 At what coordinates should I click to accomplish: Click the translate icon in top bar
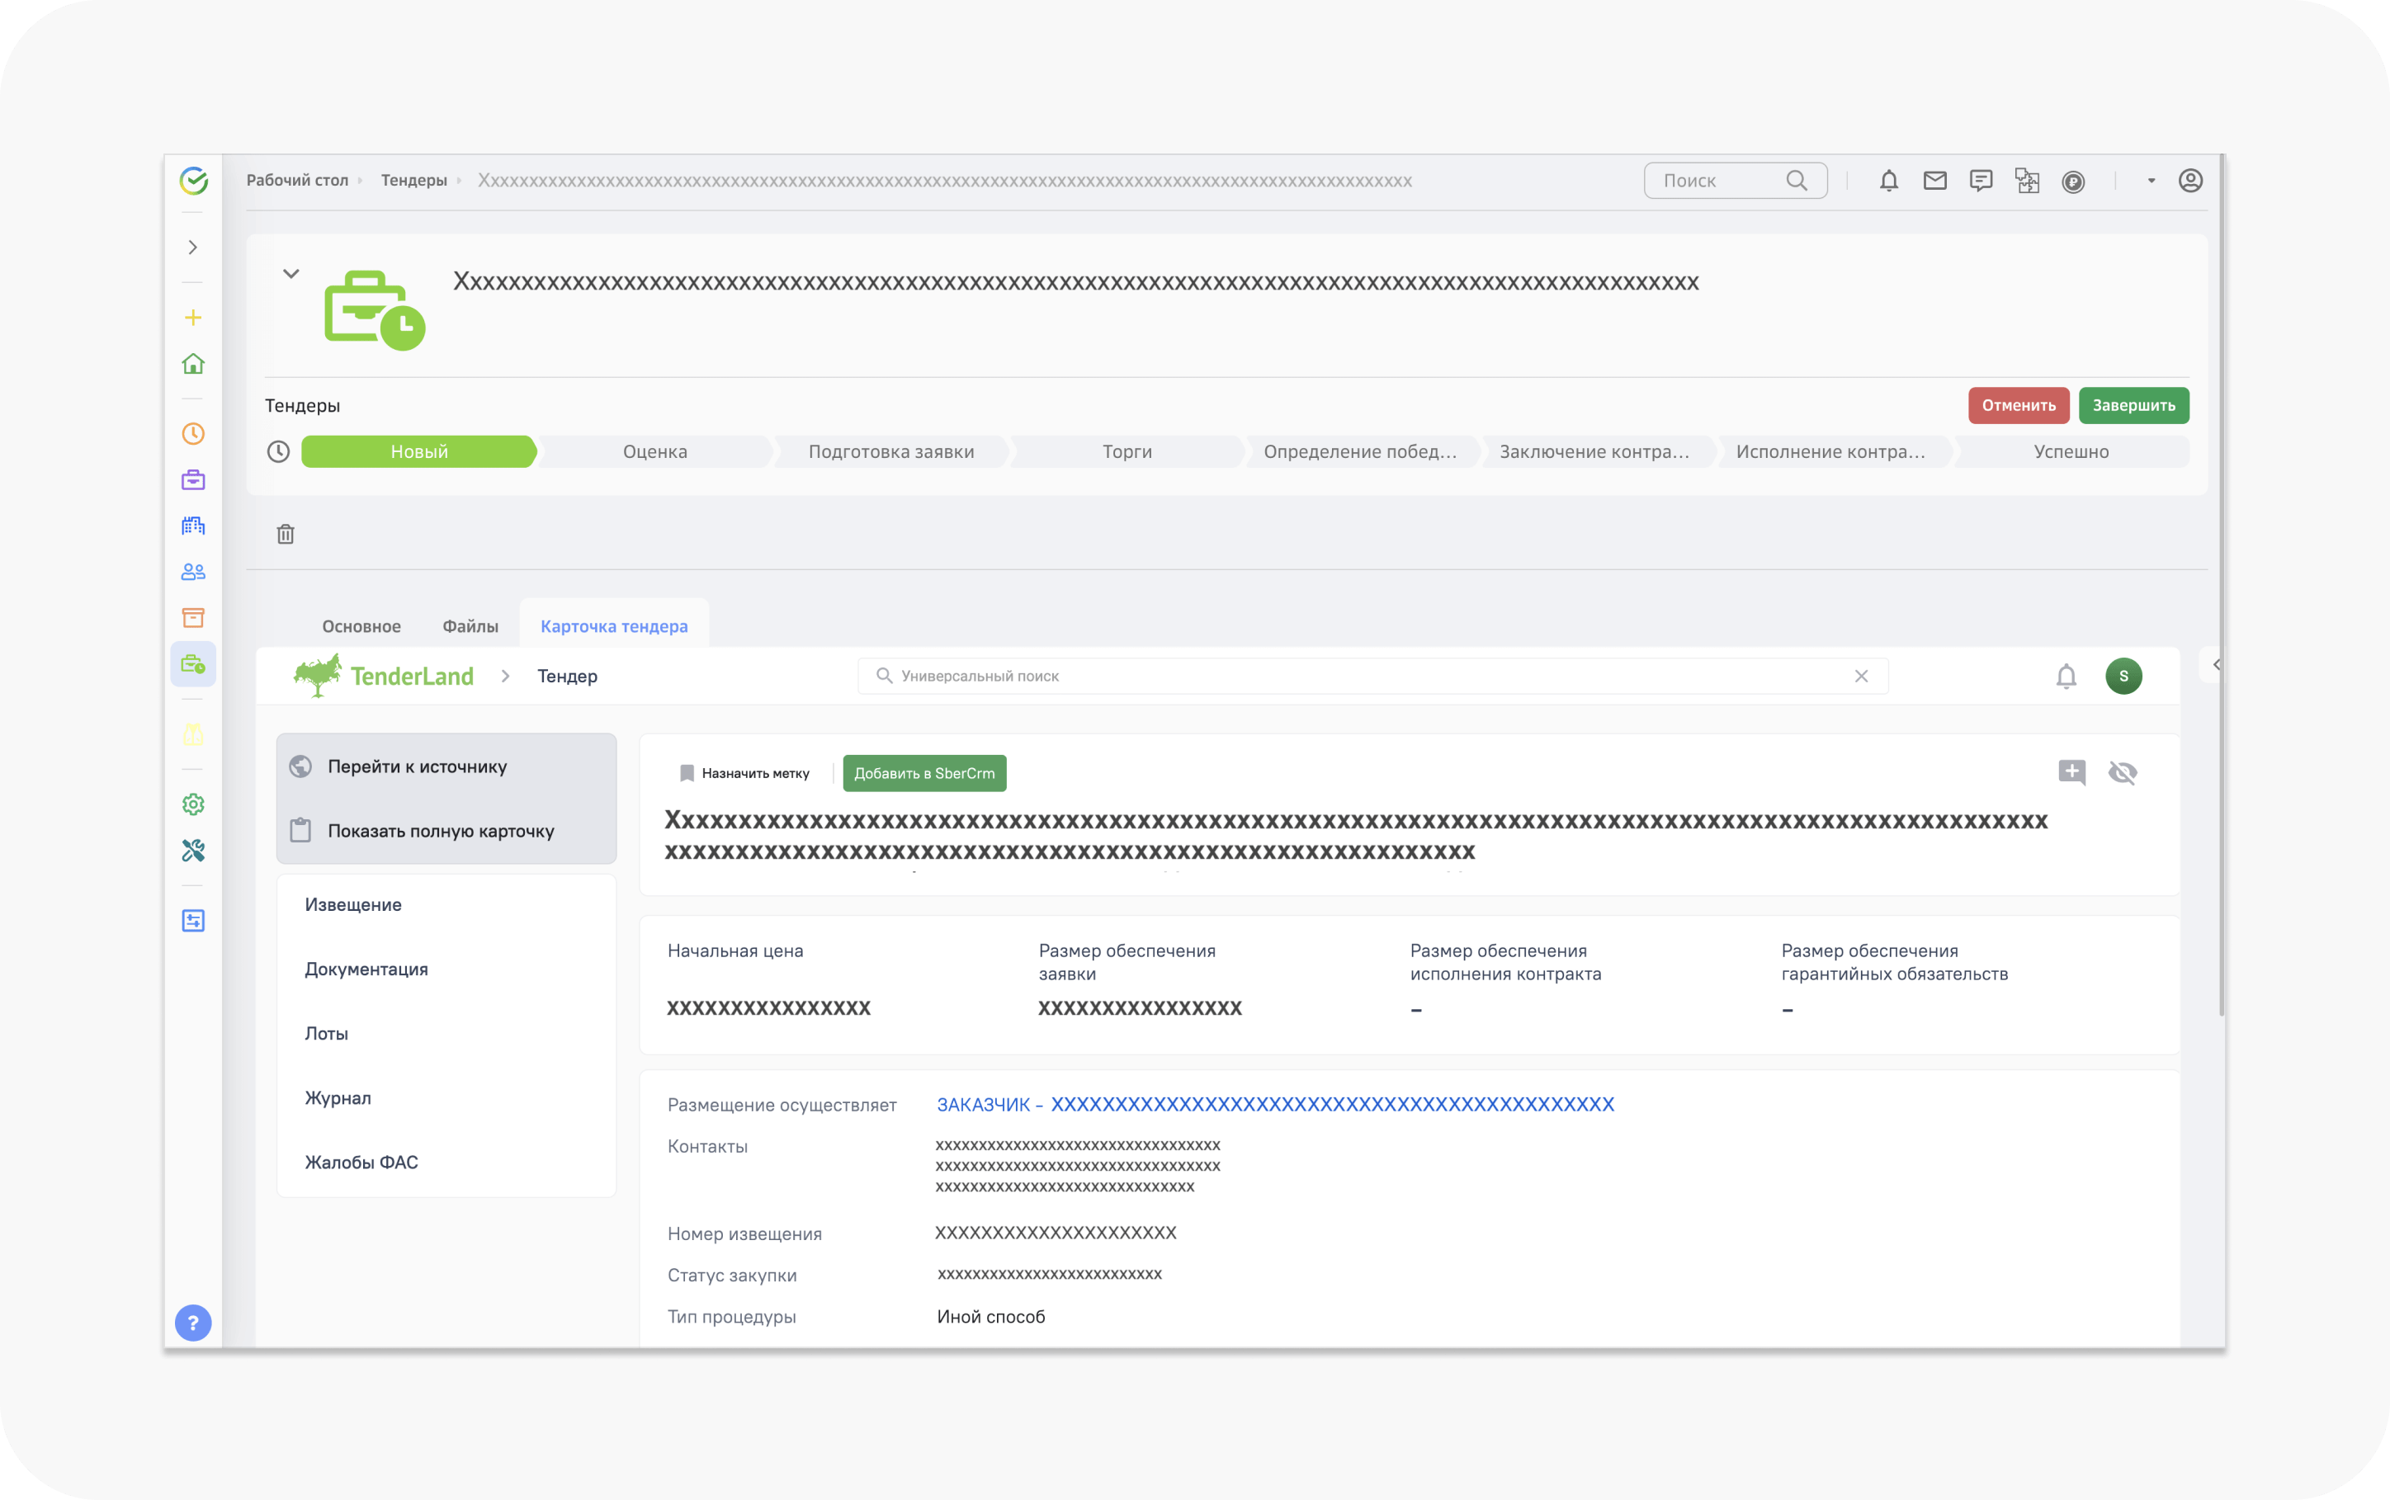point(2027,181)
